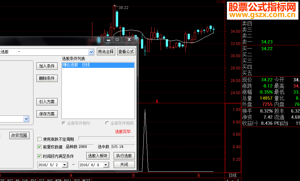Click the 用法注释 button
The width and height of the screenshot is (300, 181).
(106, 52)
